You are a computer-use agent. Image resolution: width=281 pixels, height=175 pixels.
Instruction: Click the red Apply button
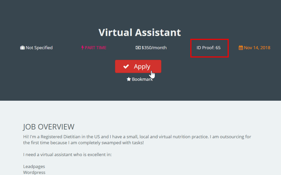(138, 66)
